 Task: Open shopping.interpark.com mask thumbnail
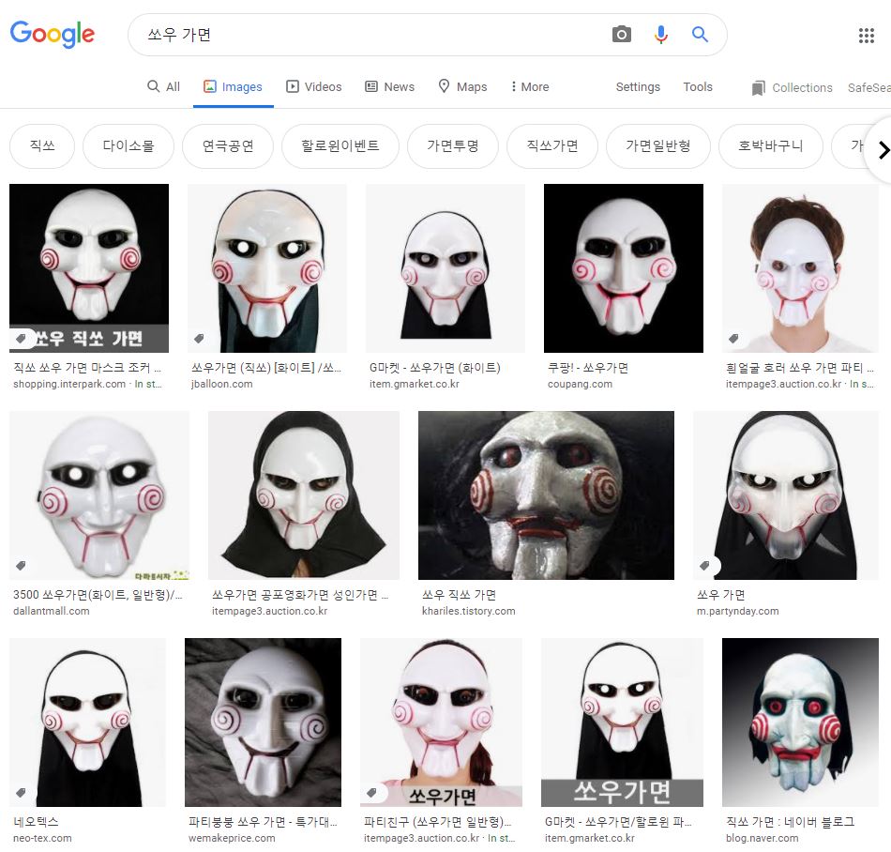[89, 268]
